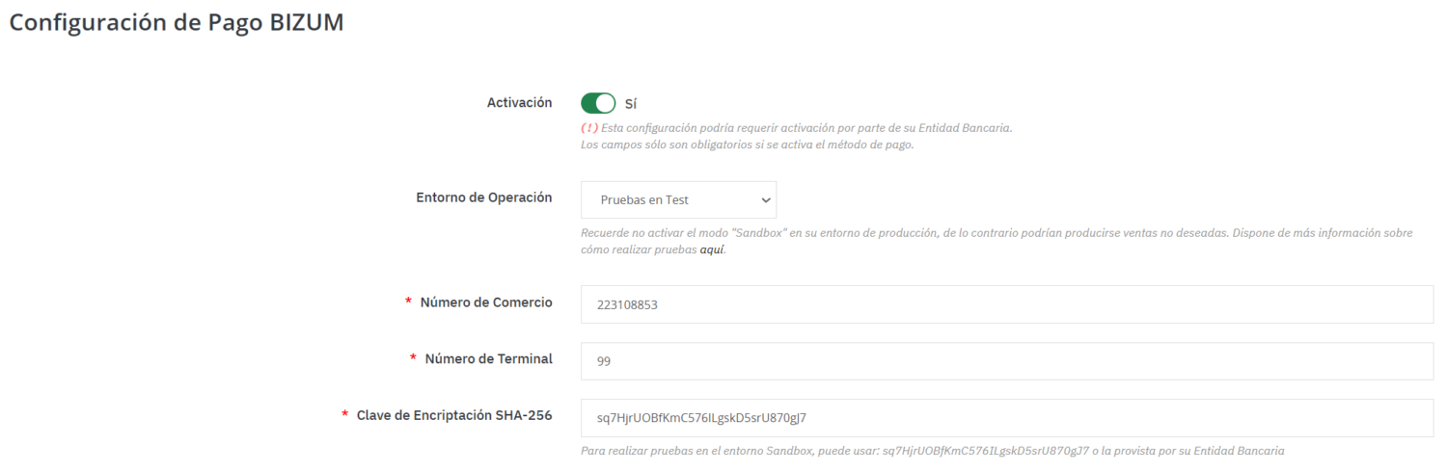1447x472 pixels.
Task: Click the "Configuración de Pago BIZUM" heading
Action: click(177, 23)
